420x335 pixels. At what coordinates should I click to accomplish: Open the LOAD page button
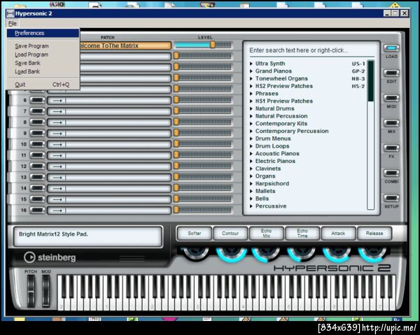point(391,48)
